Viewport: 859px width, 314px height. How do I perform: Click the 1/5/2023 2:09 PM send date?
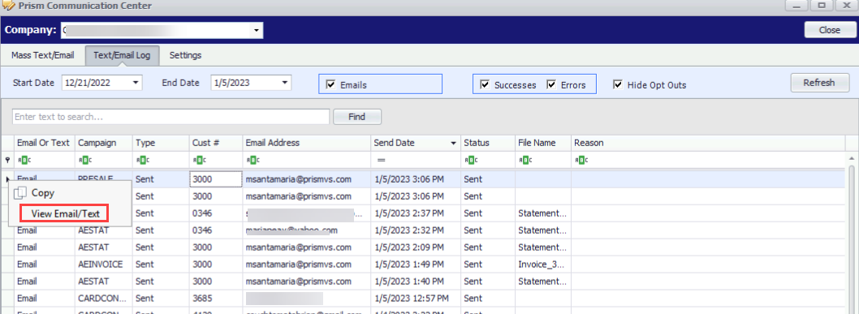point(416,247)
